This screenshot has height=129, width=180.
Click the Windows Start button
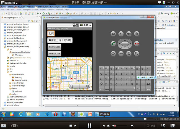point(4,114)
